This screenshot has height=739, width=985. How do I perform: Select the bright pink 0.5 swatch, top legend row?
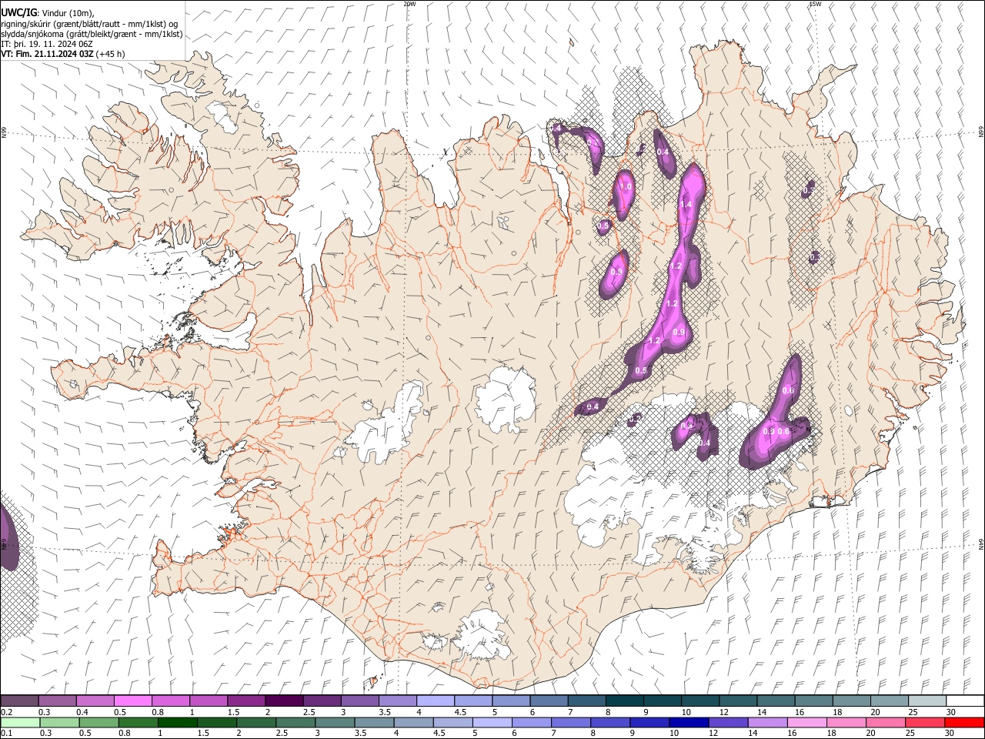[132, 701]
